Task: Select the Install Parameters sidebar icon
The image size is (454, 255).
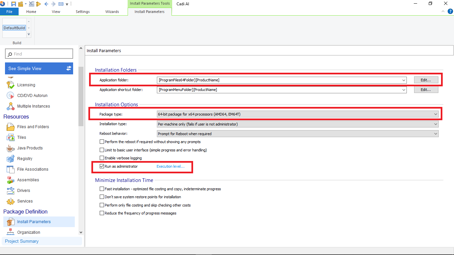Action: (11, 222)
